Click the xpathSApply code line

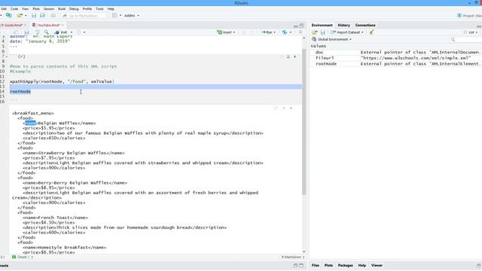(x=62, y=81)
